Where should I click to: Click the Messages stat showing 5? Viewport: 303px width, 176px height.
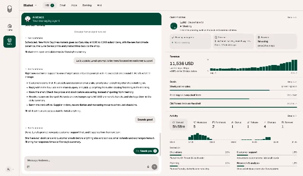pyautogui.click(x=200, y=125)
